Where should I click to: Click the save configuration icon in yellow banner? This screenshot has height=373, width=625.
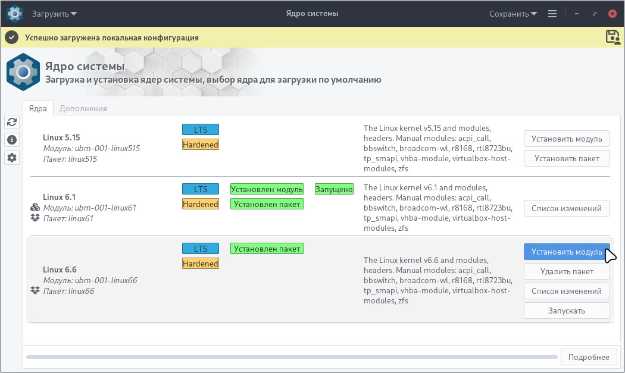(x=612, y=37)
